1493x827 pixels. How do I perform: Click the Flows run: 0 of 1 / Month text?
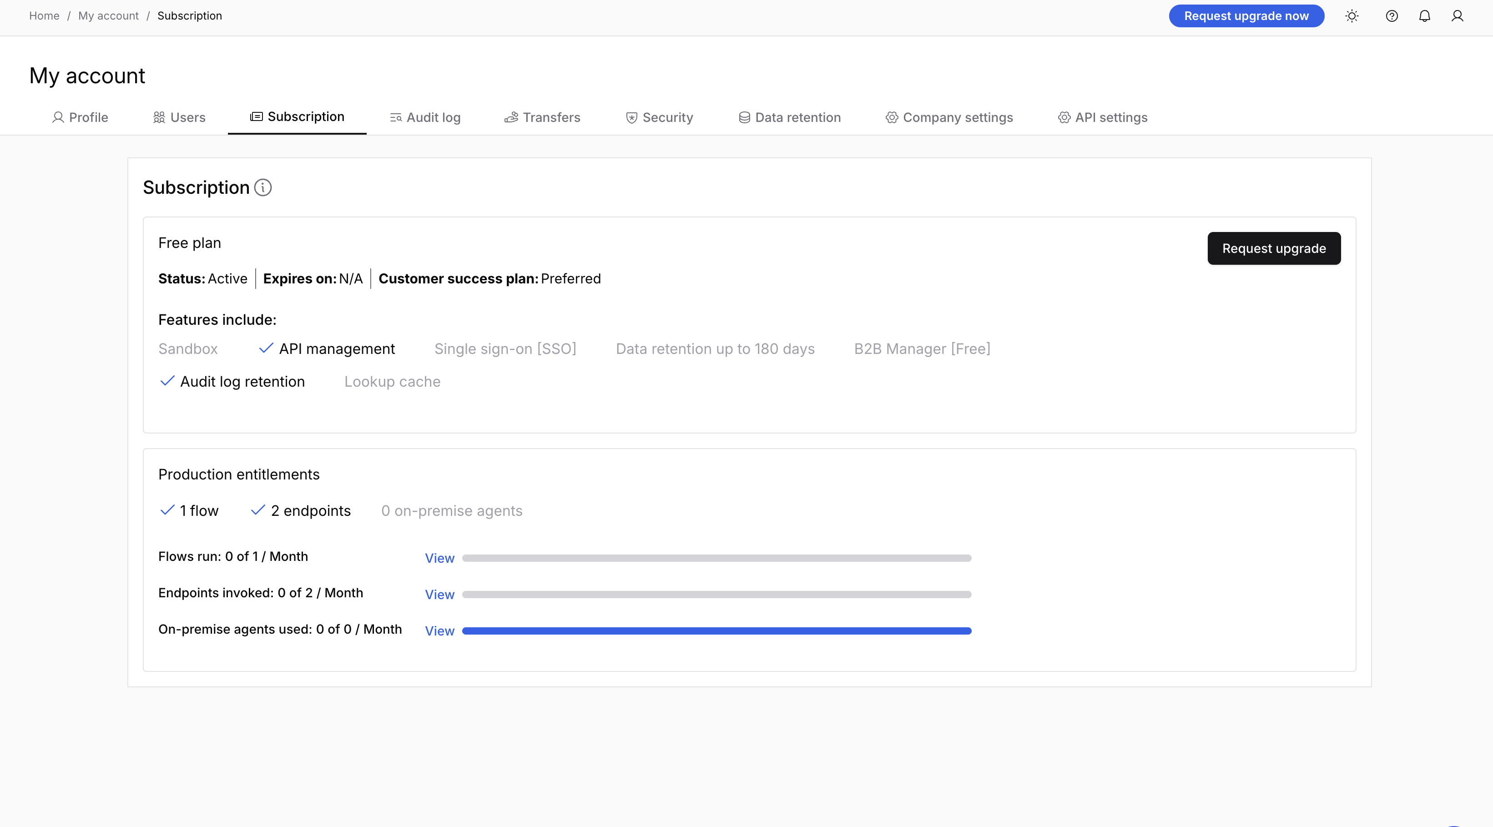pyautogui.click(x=233, y=556)
